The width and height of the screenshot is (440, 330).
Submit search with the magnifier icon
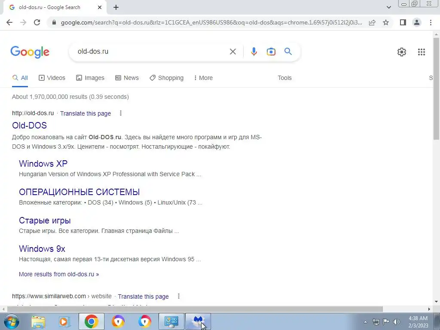(x=288, y=52)
